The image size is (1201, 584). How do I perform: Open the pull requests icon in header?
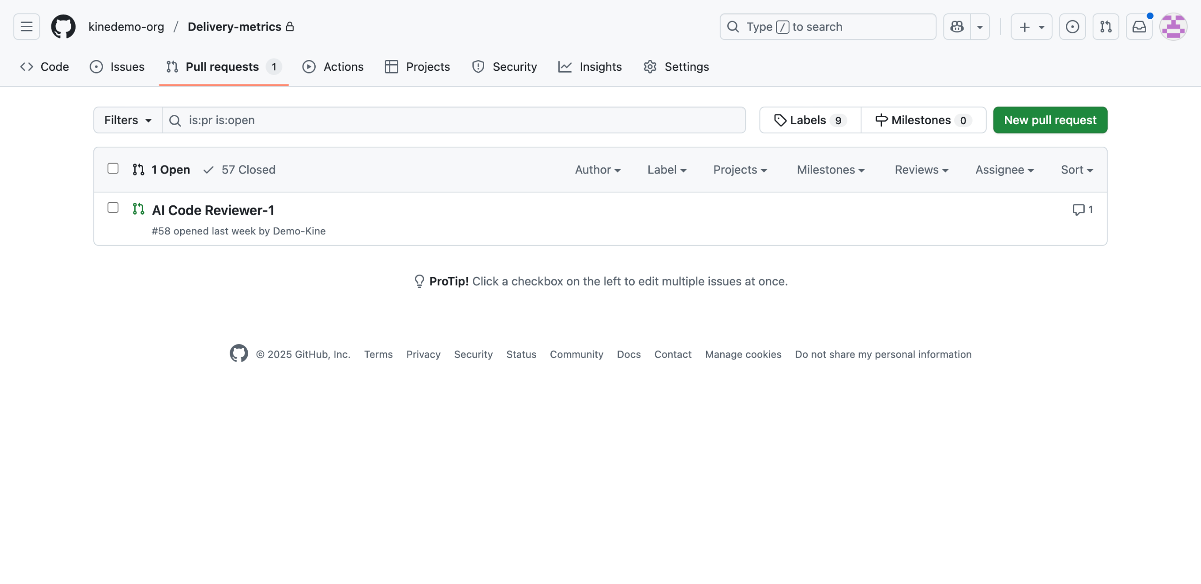(1106, 27)
